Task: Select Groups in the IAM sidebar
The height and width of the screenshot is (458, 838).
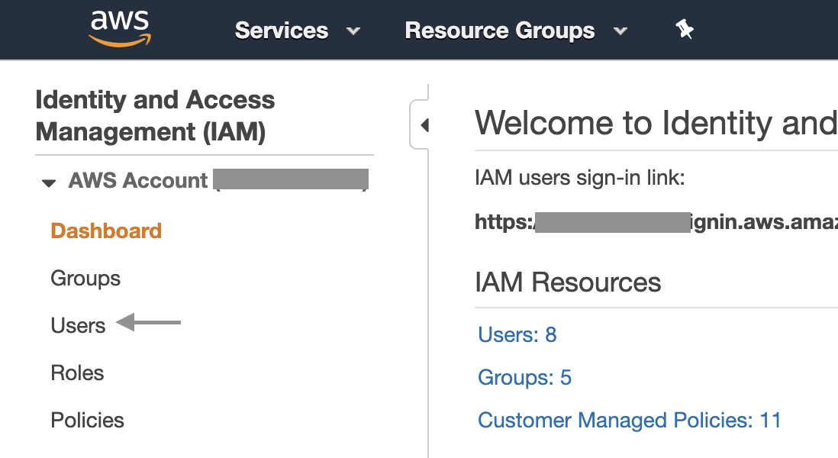Action: pos(85,278)
